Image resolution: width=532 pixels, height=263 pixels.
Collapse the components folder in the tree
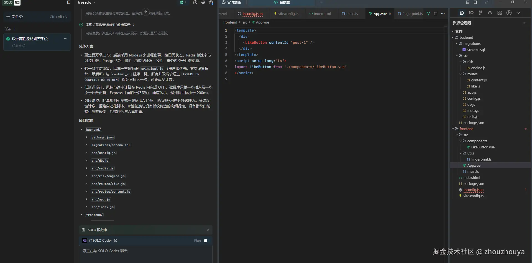coord(477,141)
